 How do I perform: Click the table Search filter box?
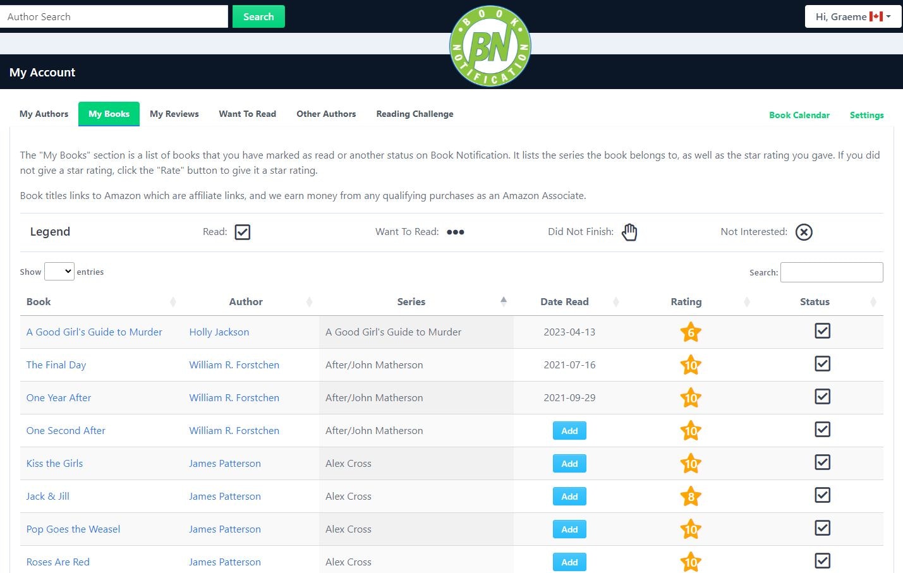tap(832, 272)
